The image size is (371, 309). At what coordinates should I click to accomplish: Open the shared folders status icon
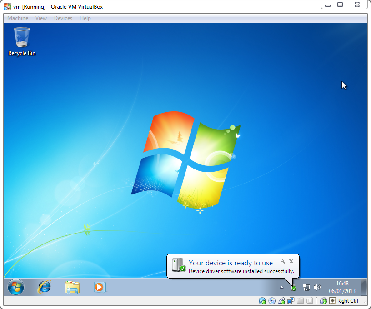[x=300, y=301]
